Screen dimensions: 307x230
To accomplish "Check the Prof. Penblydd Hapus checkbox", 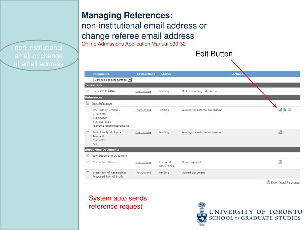I will pos(88,132).
